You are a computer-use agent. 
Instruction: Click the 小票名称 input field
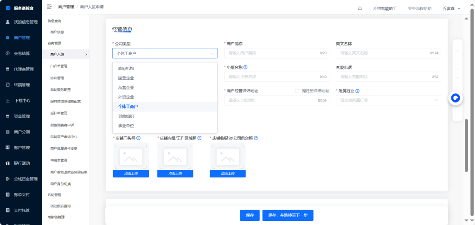point(276,77)
